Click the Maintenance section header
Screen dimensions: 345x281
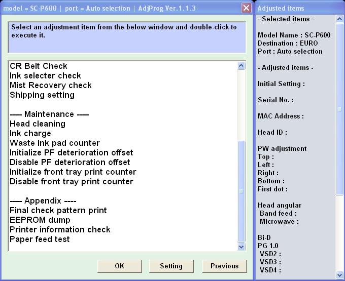pos(50,114)
